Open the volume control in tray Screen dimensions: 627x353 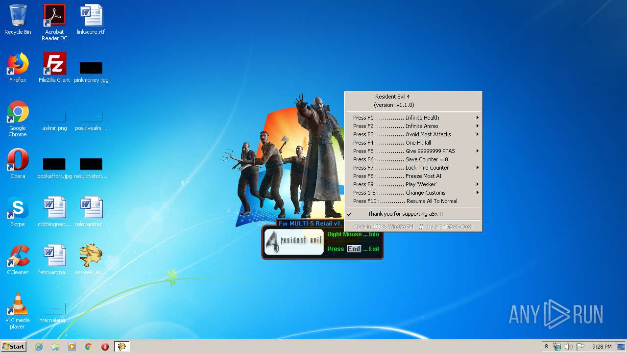(568, 347)
